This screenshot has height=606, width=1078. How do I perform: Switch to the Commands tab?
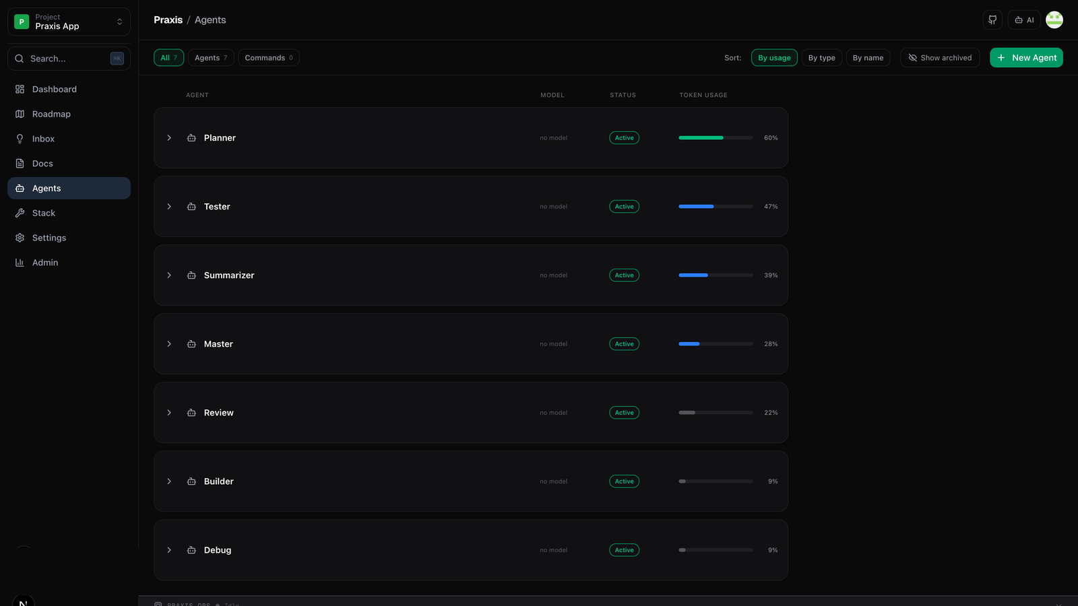(268, 58)
